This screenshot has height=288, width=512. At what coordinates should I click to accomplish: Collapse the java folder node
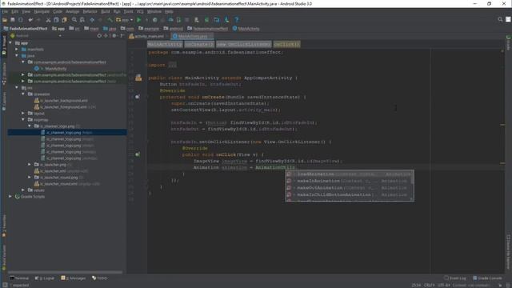click(17, 55)
